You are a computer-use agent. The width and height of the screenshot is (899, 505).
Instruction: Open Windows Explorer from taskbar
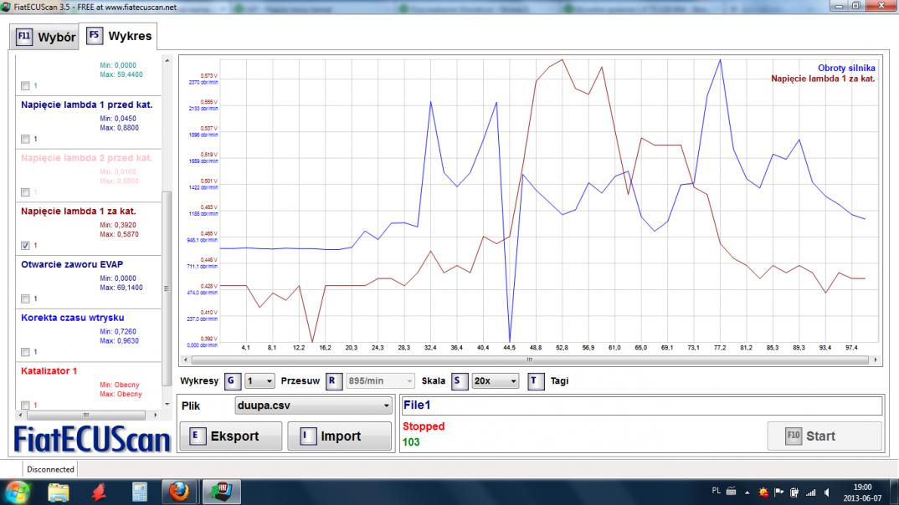point(59,492)
